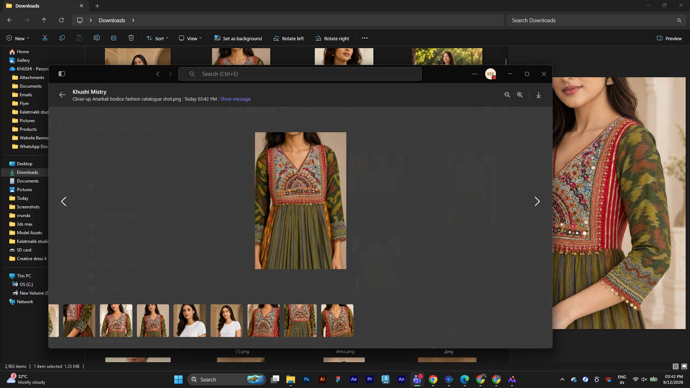Screen dimensions: 690x388
Task: Click the zoom in magnifier icon
Action: [520, 95]
